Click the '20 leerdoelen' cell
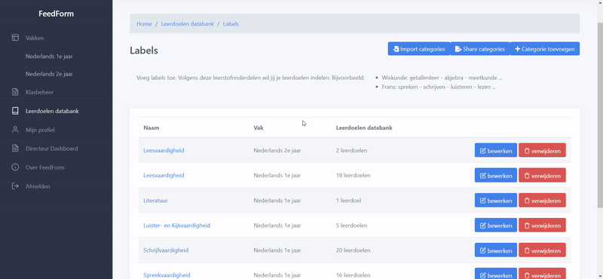This screenshot has height=279, width=603. click(x=353, y=250)
